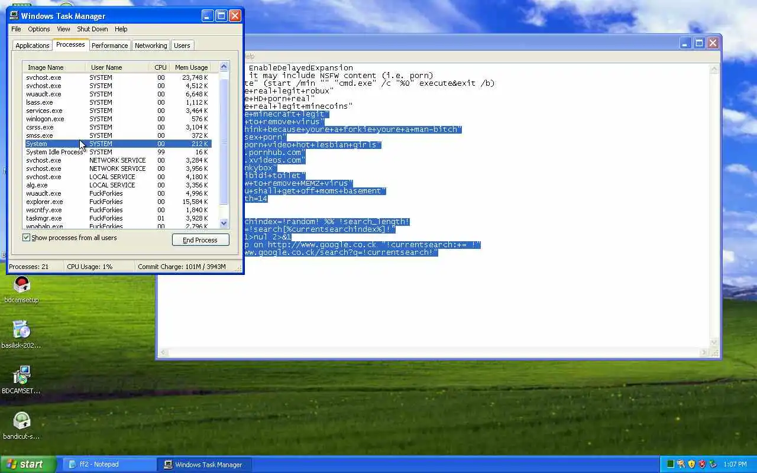Select the smss.exe process row
This screenshot has height=473, width=757.
[x=117, y=135]
